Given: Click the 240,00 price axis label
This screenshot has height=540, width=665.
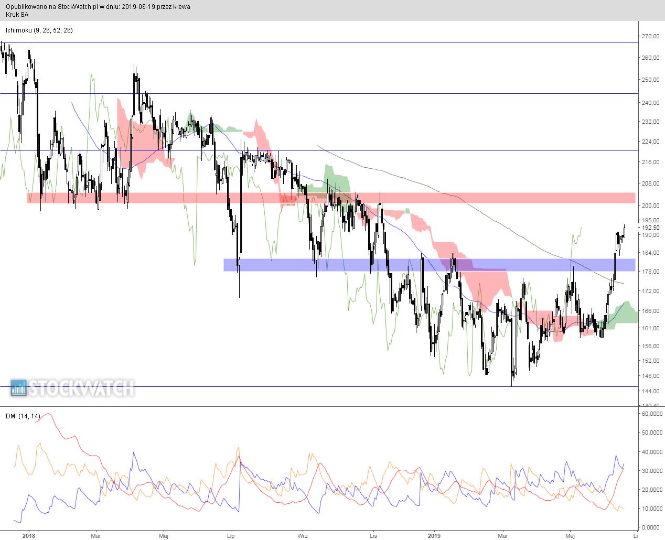Looking at the screenshot, I should click(651, 103).
